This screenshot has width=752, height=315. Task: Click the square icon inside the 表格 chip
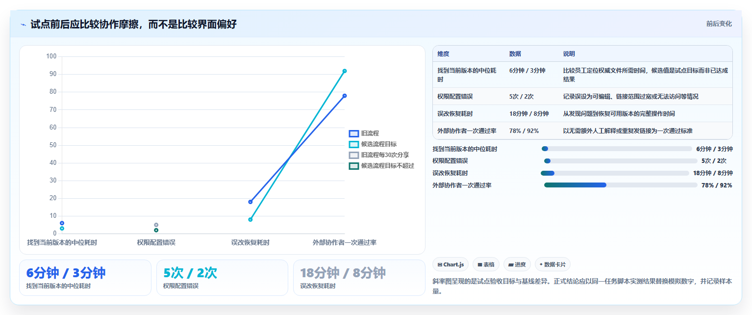tap(479, 265)
